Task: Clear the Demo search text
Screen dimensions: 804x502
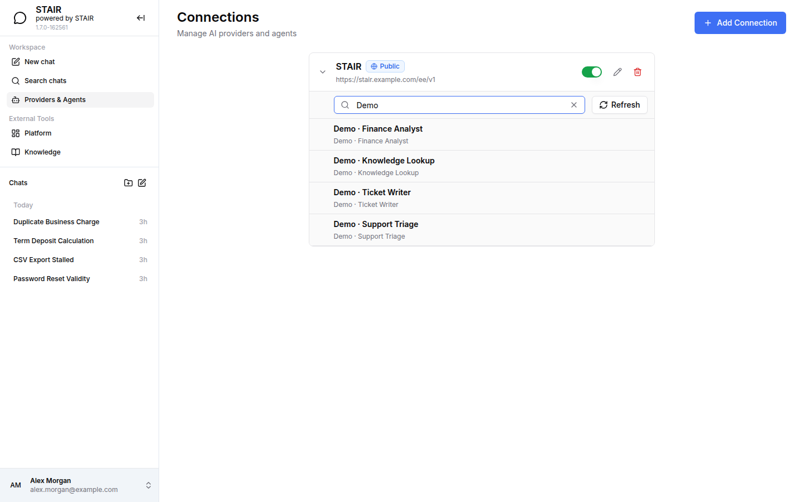Action: point(574,105)
